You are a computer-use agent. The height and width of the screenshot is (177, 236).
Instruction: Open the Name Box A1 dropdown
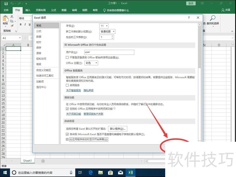(20, 38)
